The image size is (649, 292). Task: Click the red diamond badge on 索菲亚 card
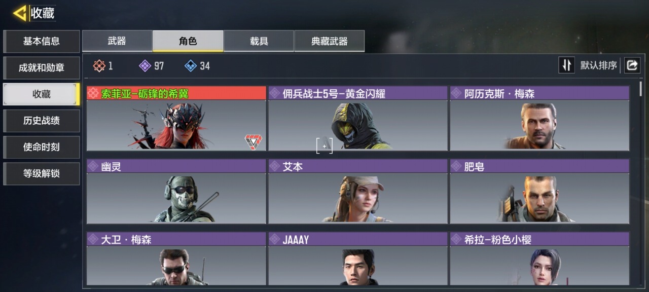click(x=253, y=141)
